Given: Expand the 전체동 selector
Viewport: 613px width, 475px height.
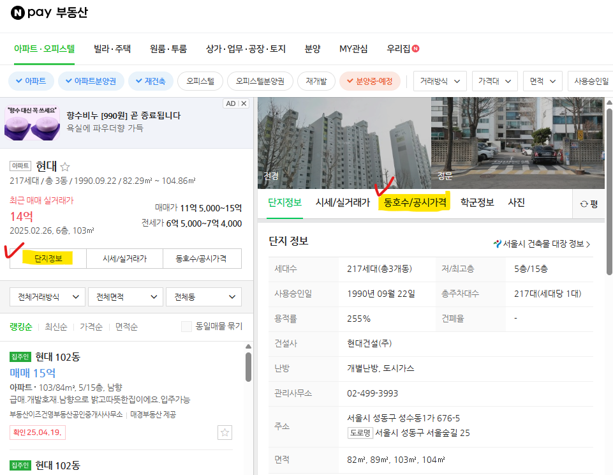Looking at the screenshot, I should 203,296.
